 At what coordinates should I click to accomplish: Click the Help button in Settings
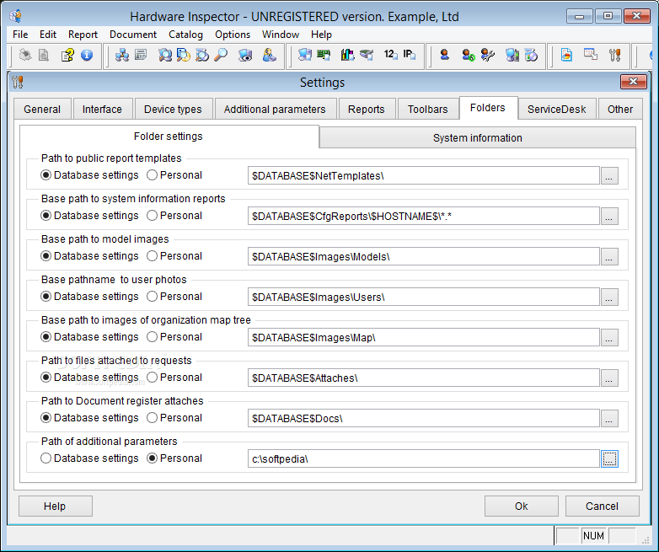[x=55, y=506]
